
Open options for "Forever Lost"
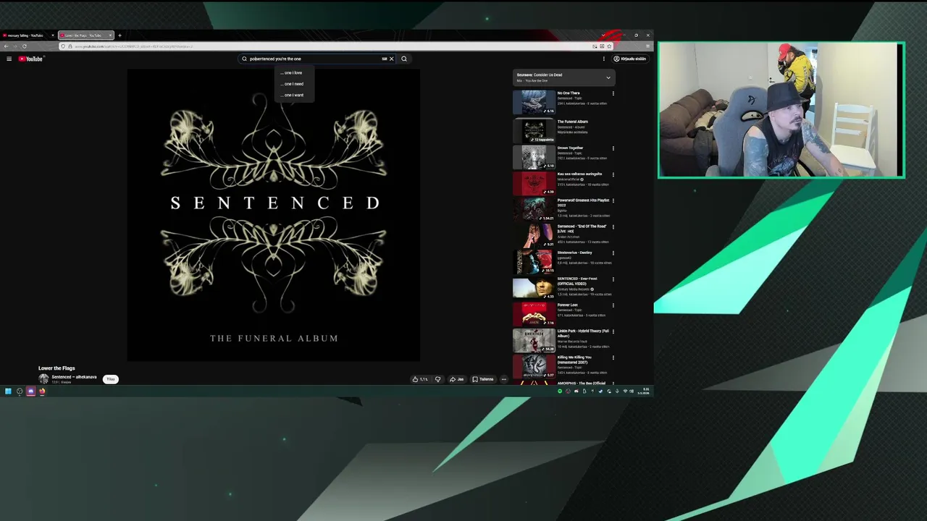point(613,305)
